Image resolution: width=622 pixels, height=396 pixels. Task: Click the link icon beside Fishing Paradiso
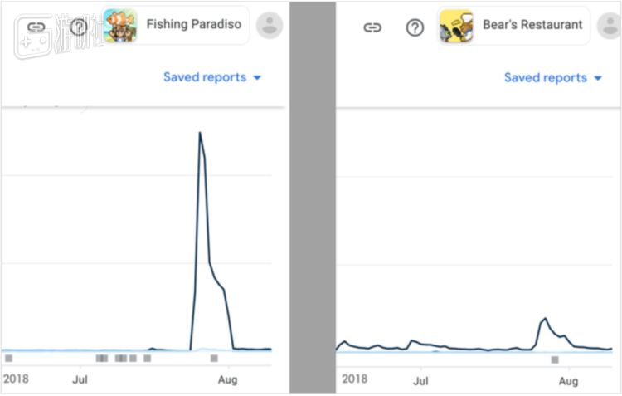click(36, 26)
